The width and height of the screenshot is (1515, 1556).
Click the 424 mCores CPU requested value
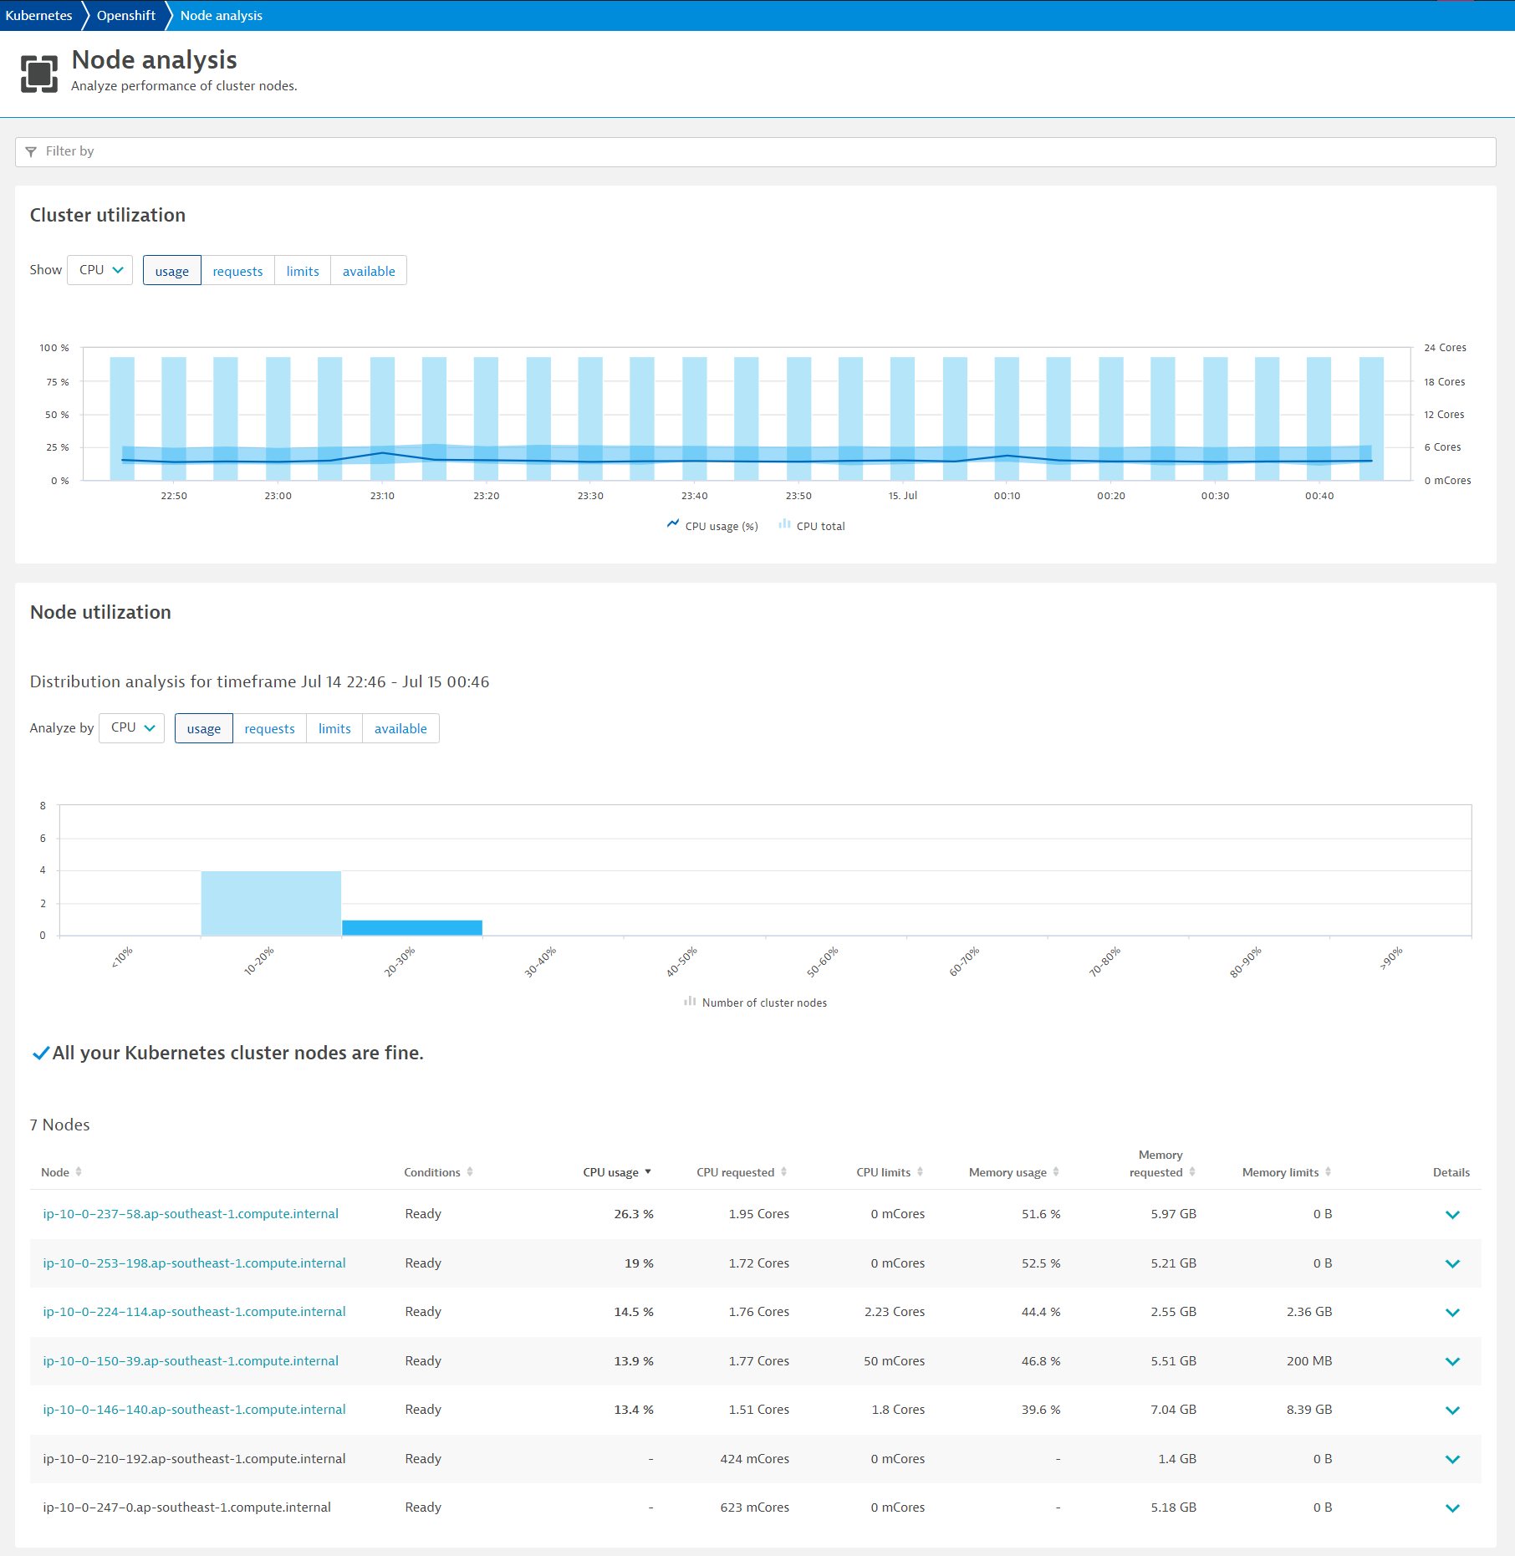(755, 1459)
